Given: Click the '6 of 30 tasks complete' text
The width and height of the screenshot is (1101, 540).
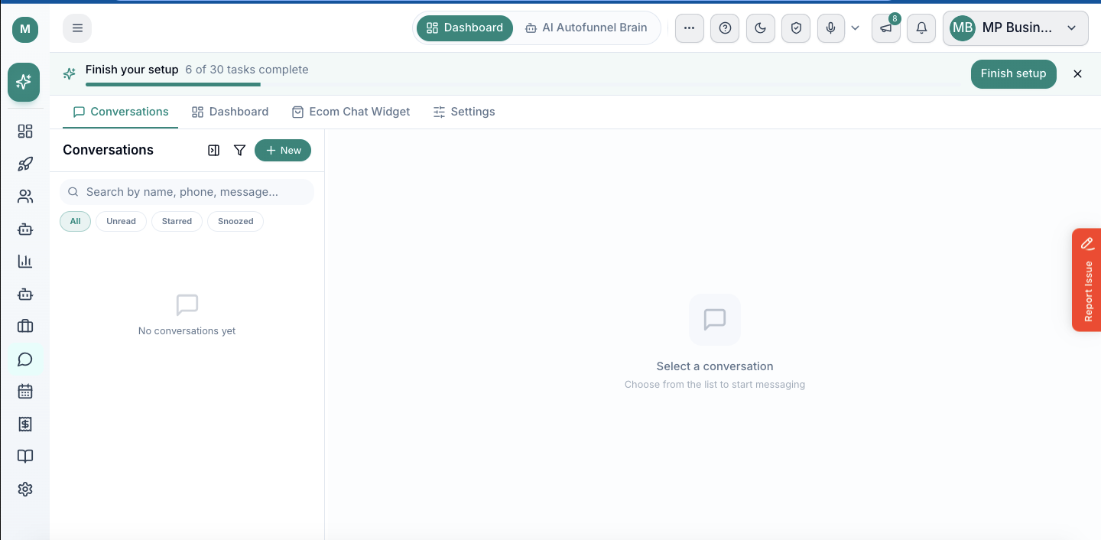Looking at the screenshot, I should [247, 70].
